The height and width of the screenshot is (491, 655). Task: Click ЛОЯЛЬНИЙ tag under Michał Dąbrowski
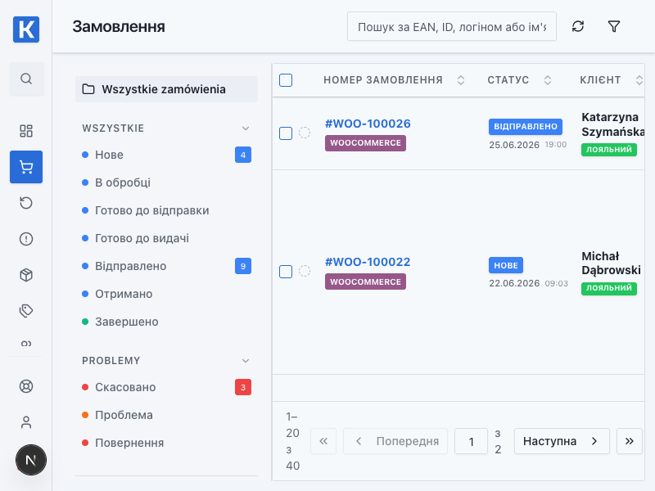coord(609,288)
